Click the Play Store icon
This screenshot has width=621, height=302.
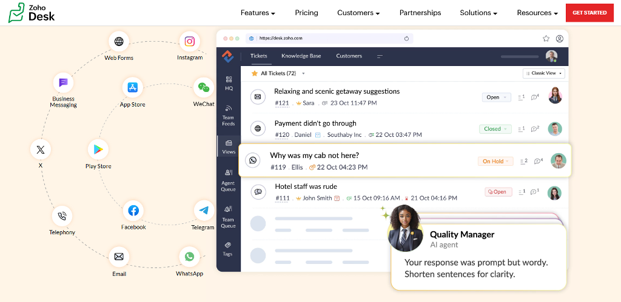coord(98,149)
